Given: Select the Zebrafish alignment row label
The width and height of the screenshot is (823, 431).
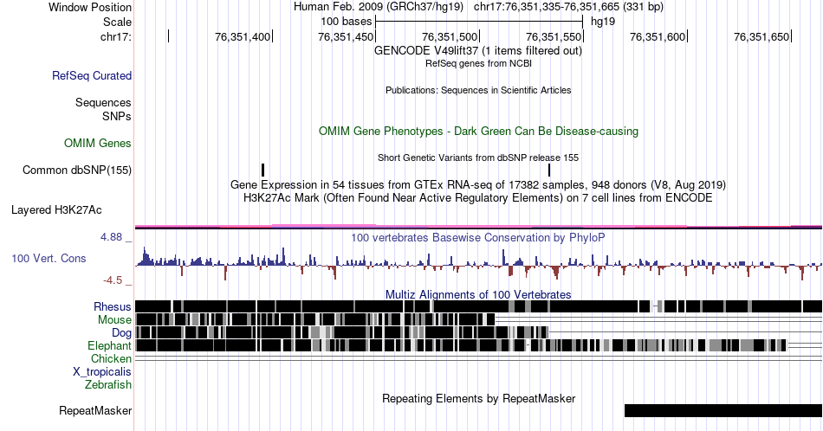Looking at the screenshot, I should pos(108,384).
